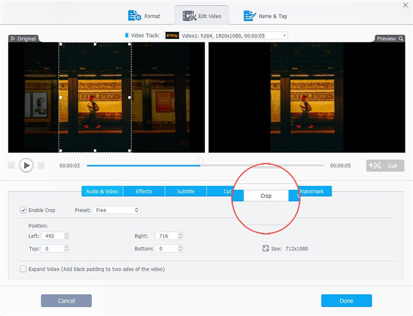Adjust the Right value stepper

pyautogui.click(x=180, y=236)
